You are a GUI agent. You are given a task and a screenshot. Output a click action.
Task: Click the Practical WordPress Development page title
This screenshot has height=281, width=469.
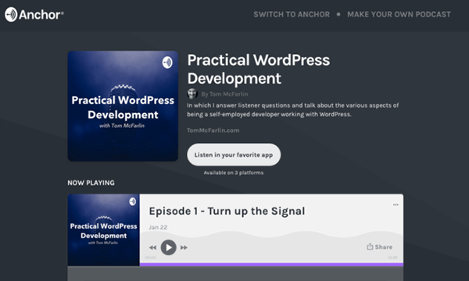tap(259, 69)
